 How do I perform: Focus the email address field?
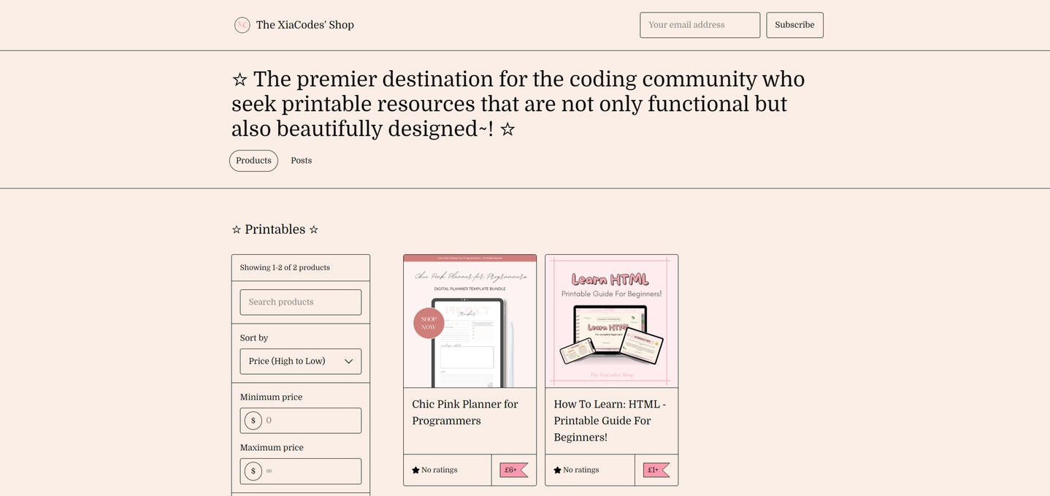700,25
